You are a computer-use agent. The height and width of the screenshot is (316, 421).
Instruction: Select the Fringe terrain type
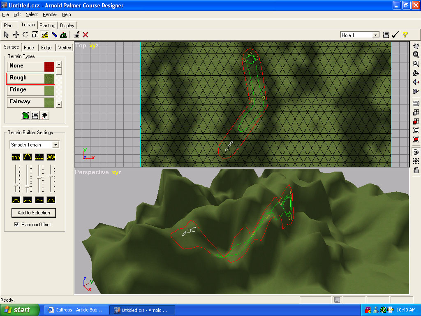pos(30,91)
